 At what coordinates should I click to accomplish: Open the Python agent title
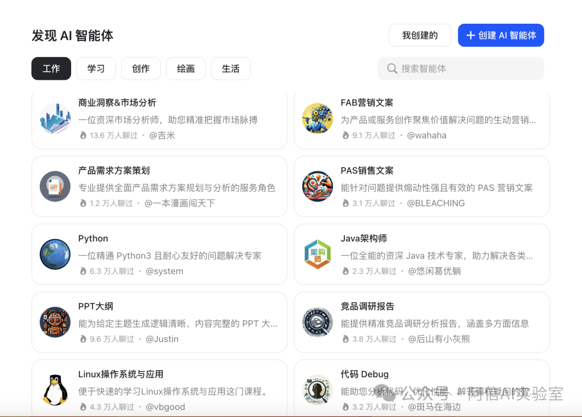(93, 239)
